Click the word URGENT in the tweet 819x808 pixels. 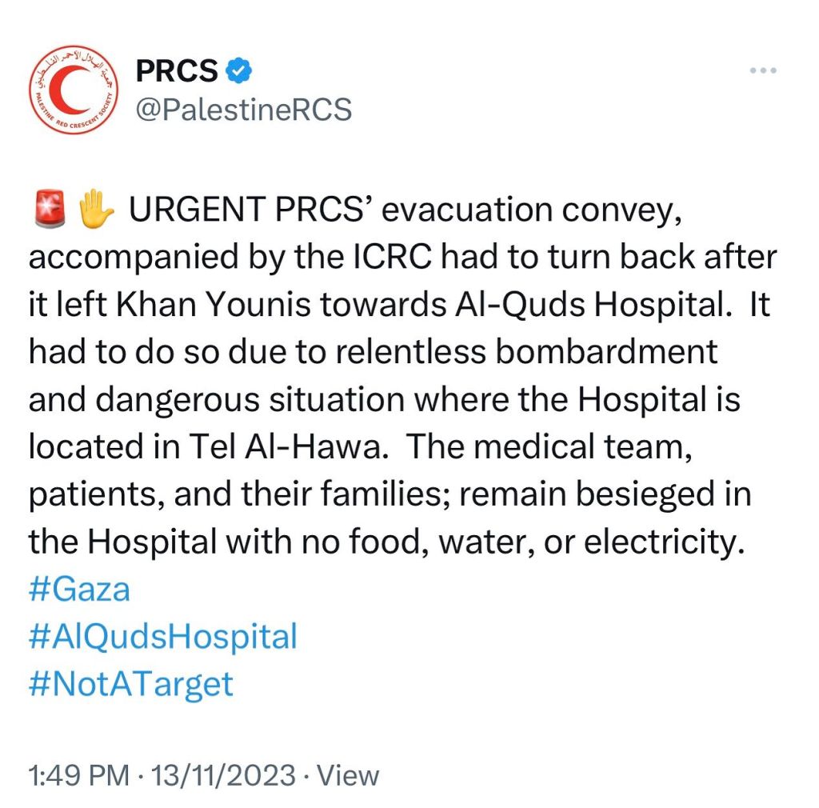coord(198,210)
